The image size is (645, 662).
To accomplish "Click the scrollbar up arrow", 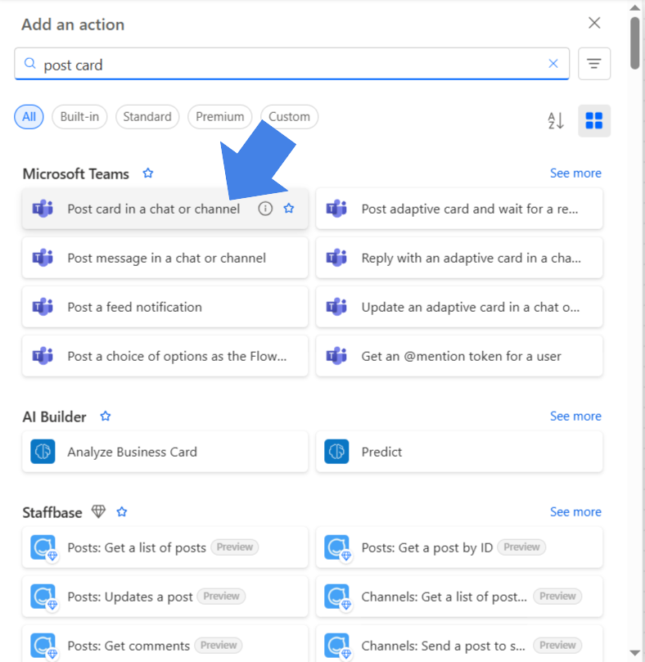I will pos(634,7).
